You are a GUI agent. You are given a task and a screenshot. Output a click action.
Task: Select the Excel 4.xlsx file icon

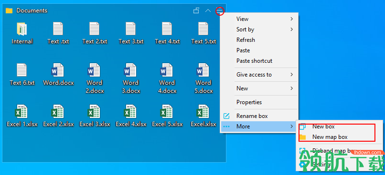[130, 111]
